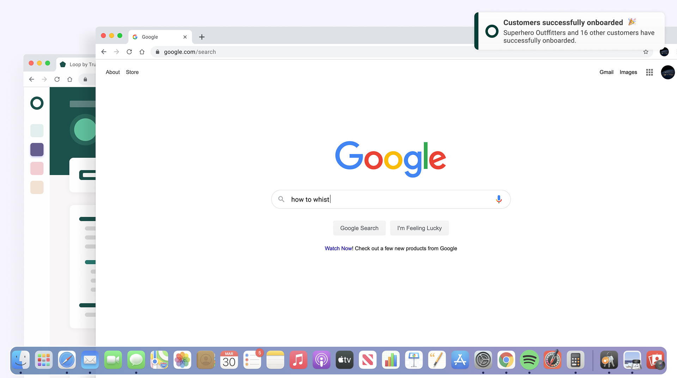Open Finder from the dock
The height and width of the screenshot is (378, 677).
click(21, 360)
